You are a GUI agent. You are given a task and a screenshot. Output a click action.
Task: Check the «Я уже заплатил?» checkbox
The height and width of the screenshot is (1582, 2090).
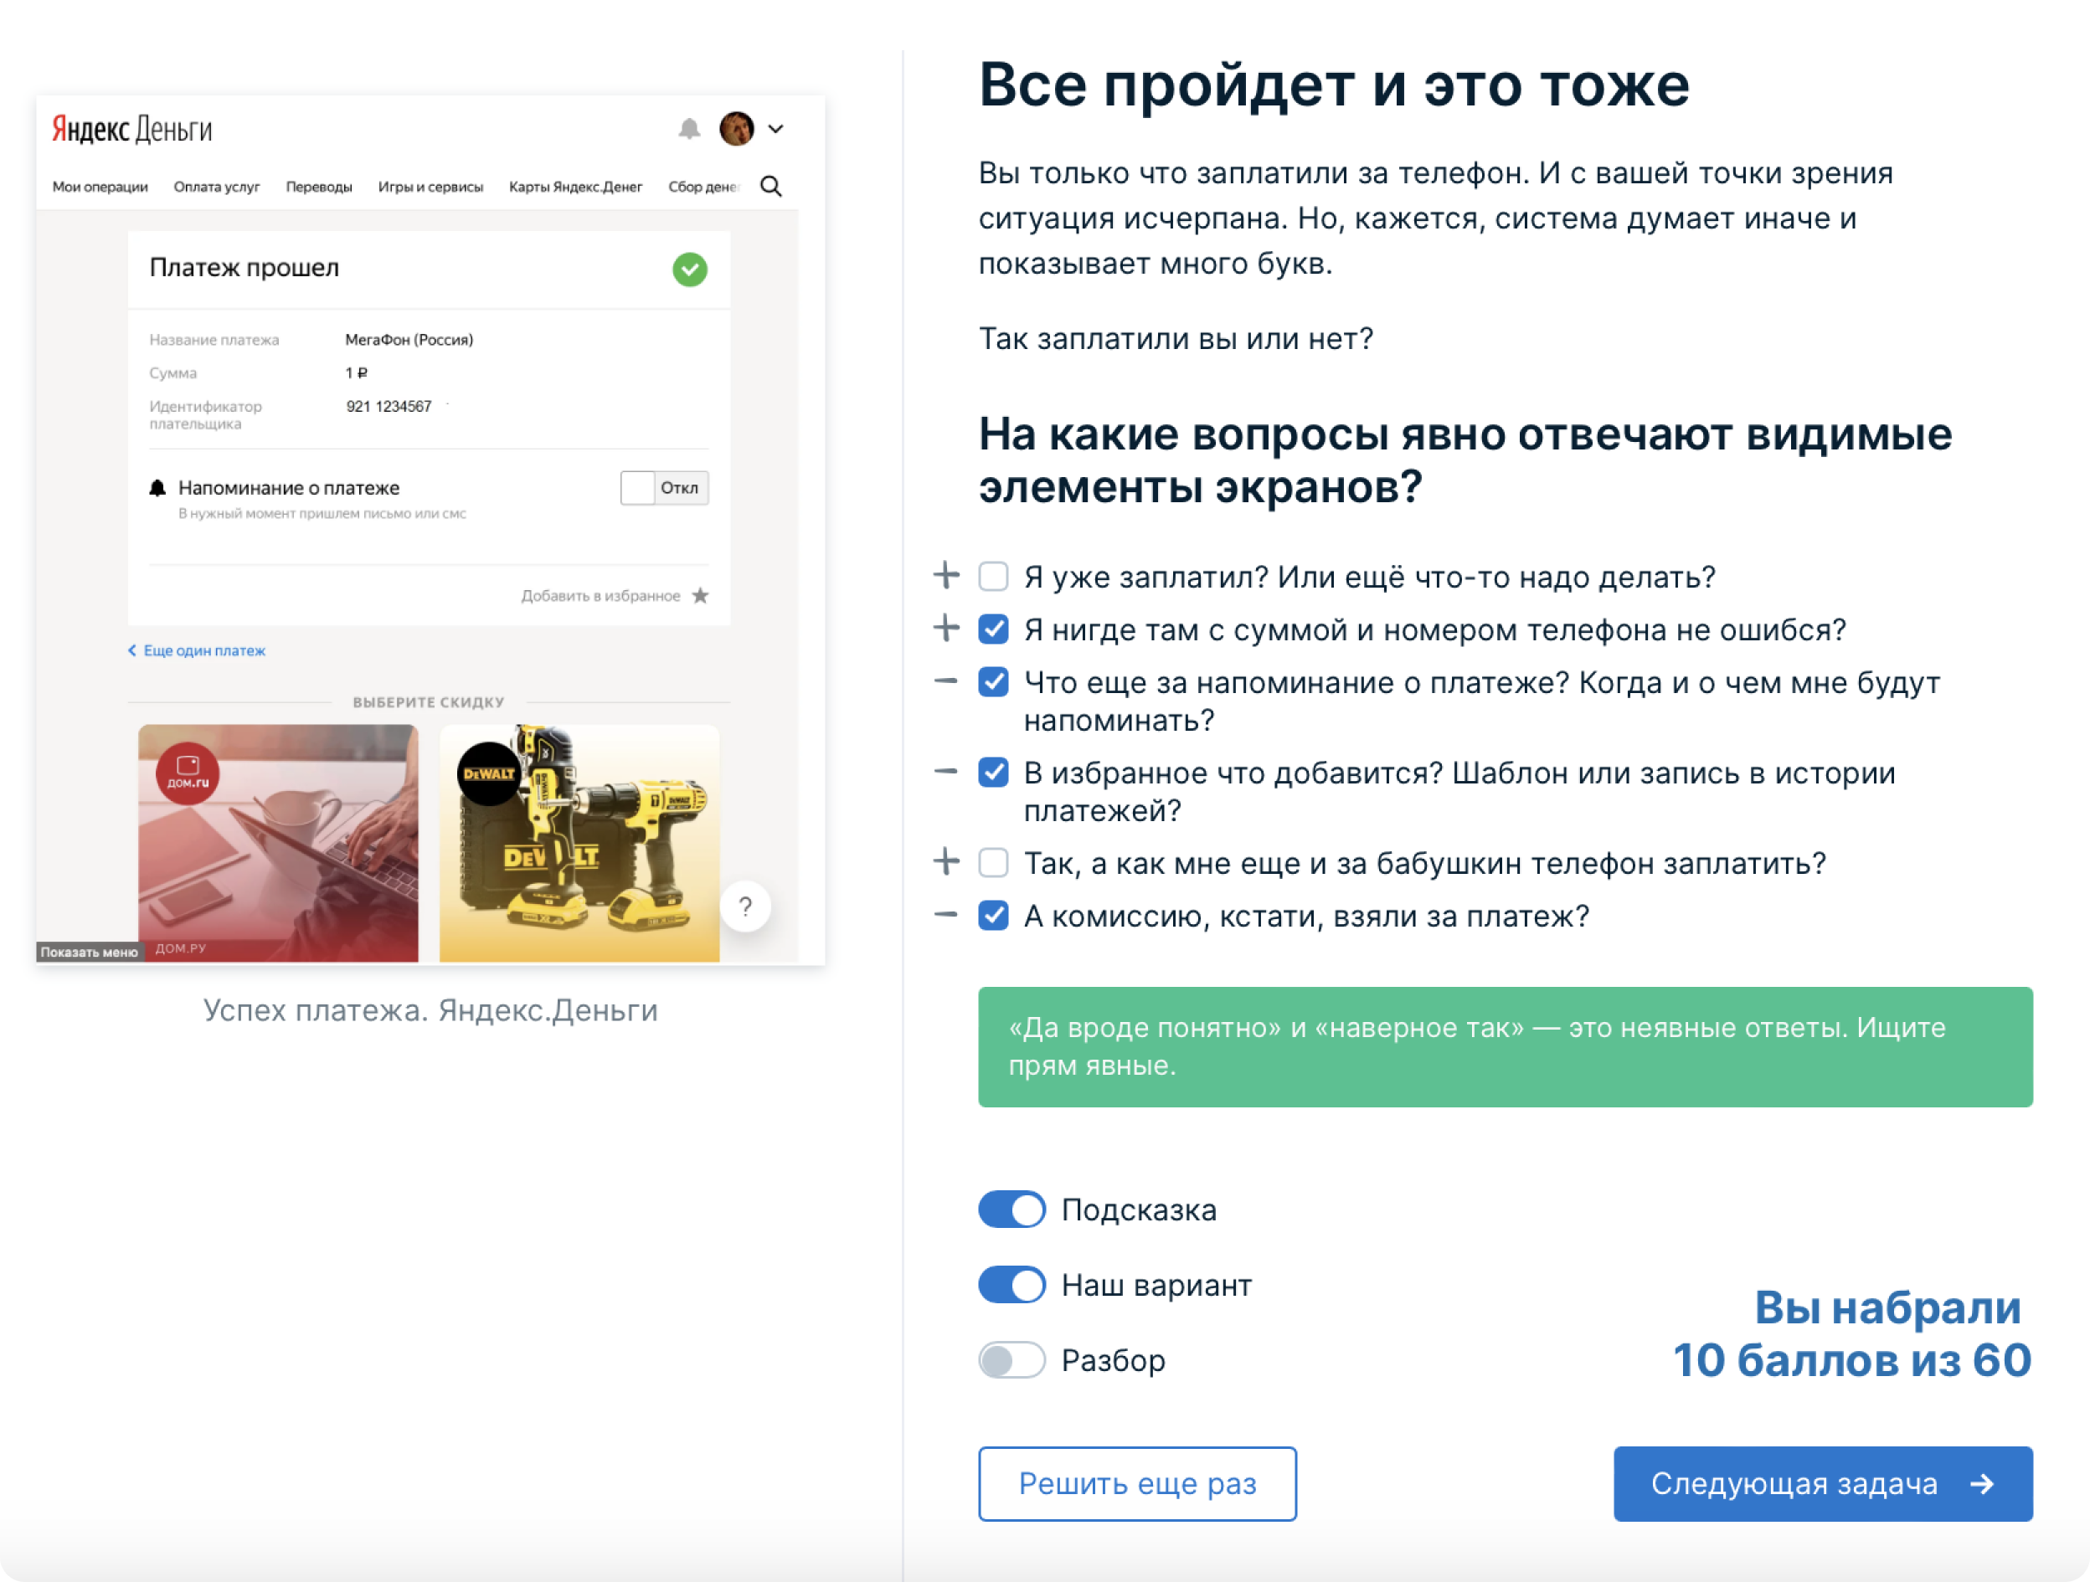[x=993, y=576]
